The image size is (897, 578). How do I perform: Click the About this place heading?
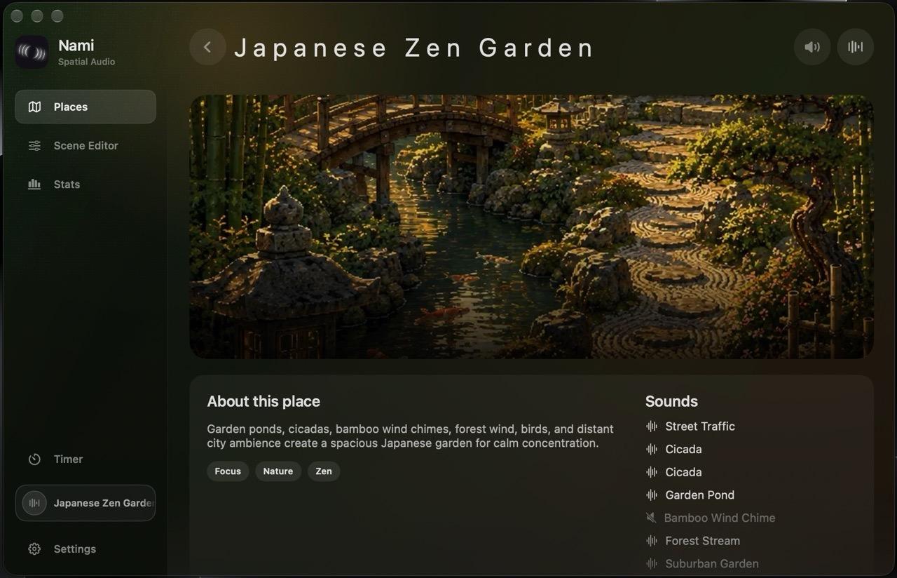click(263, 401)
